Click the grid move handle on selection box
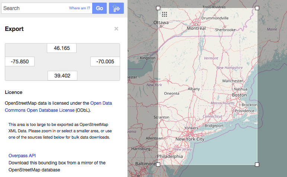This screenshot has height=177, width=287. (x=164, y=14)
